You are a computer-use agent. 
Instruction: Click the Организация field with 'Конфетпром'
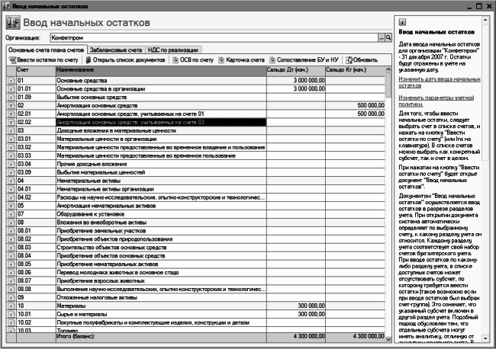214,38
